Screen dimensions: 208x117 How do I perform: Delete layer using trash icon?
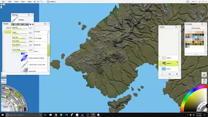pyautogui.click(x=177, y=74)
